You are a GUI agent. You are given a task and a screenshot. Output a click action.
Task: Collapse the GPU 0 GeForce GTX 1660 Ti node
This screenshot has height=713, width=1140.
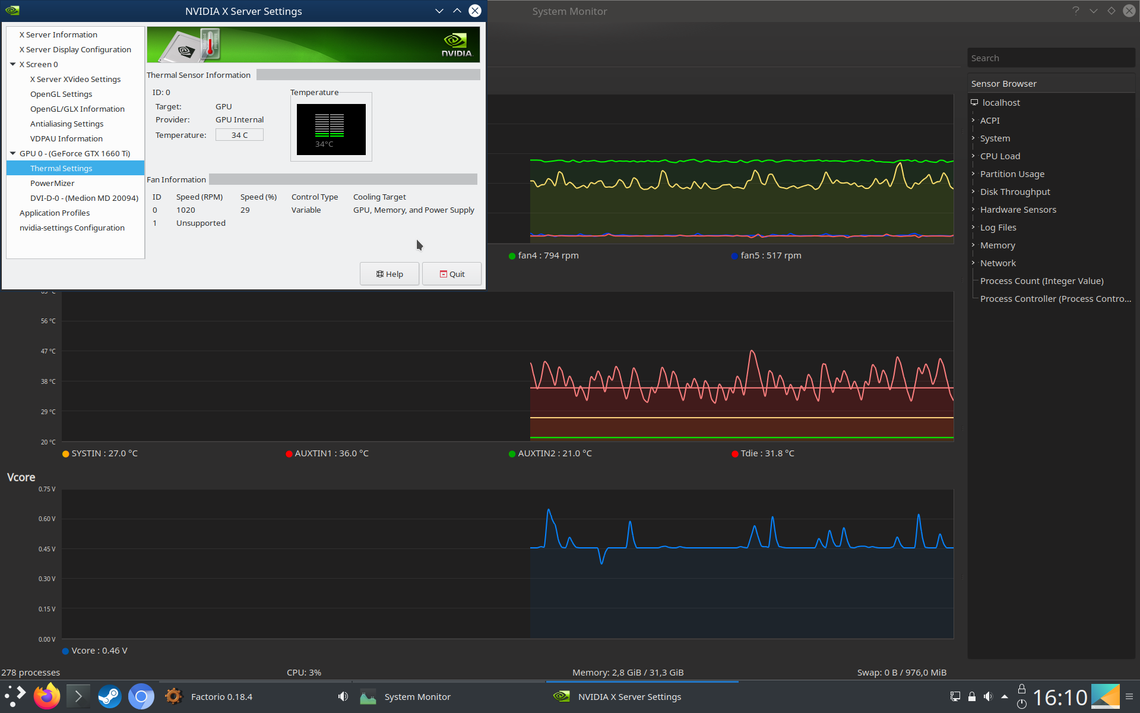pos(12,153)
